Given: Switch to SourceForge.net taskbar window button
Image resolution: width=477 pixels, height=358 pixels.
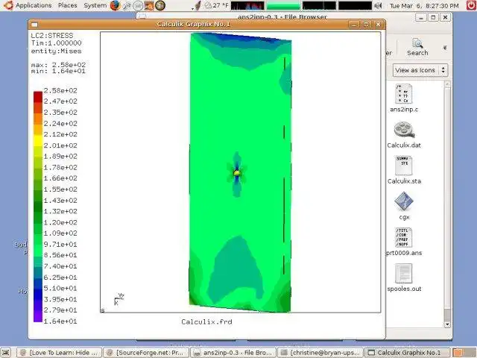Looking at the screenshot, I should tap(146, 353).
